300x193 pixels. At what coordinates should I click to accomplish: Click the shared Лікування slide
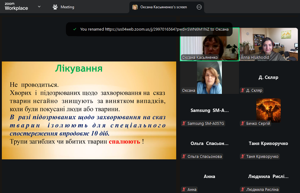point(89,110)
